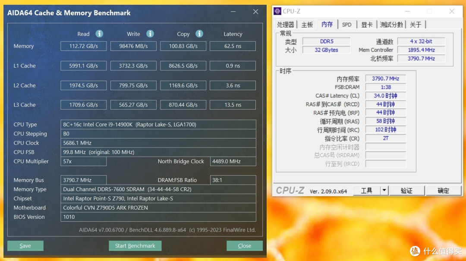
Task: Click L3 Cache Copy value 870.44 GB/s
Action: [x=183, y=105]
